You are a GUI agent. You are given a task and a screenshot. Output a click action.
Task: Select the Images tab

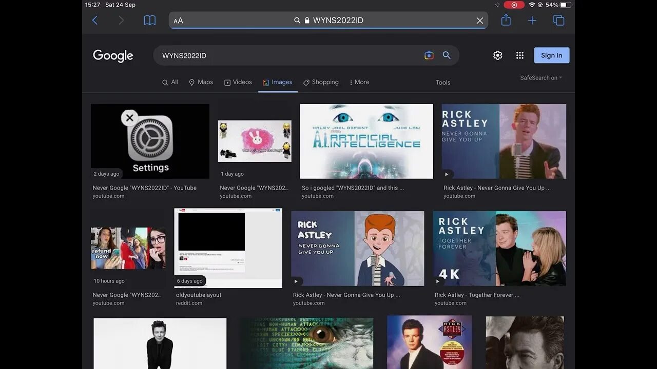pos(278,82)
